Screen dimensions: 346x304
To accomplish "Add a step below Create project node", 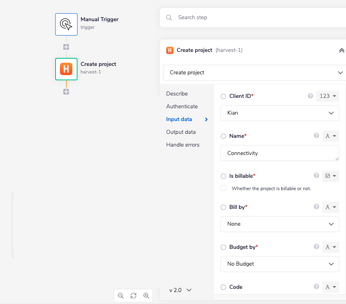I will point(66,91).
